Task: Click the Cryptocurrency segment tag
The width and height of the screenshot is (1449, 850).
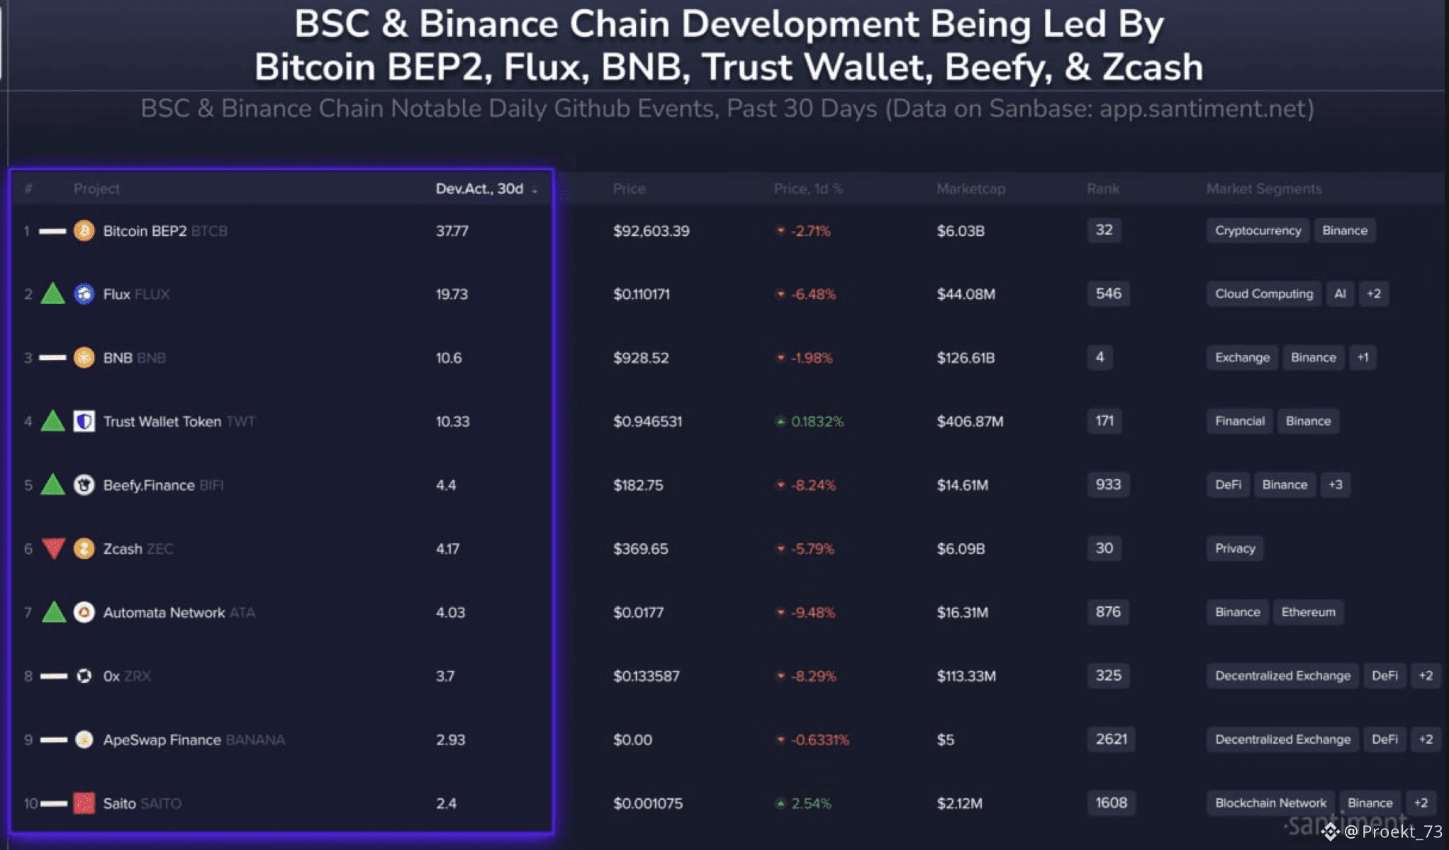Action: [1258, 231]
